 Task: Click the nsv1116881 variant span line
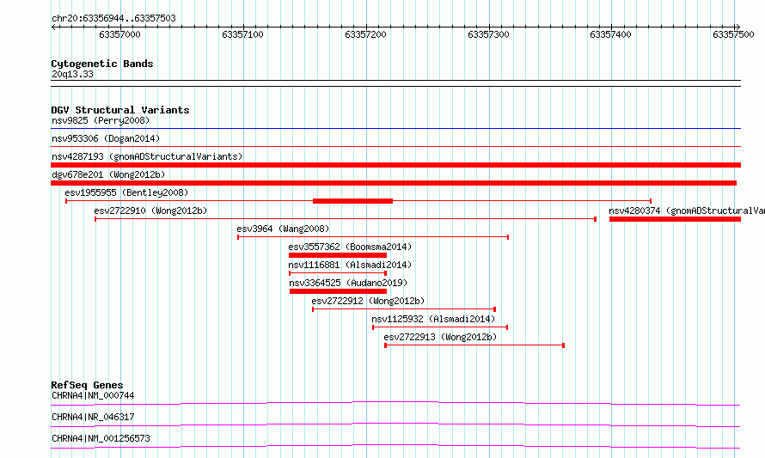[x=338, y=273]
